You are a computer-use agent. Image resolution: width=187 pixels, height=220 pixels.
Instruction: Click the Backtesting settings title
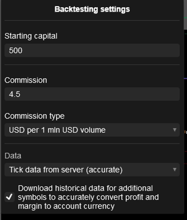(x=92, y=9)
